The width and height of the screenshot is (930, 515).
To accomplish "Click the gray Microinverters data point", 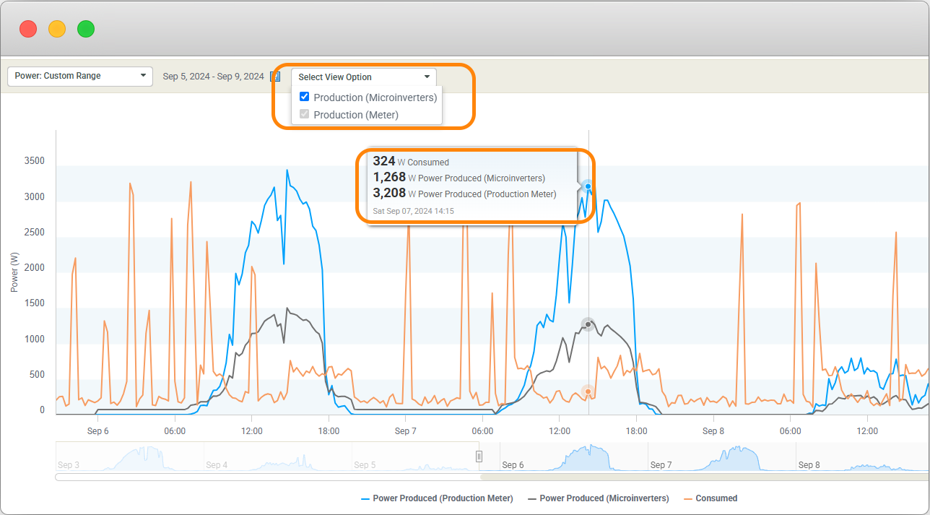I will pyautogui.click(x=588, y=324).
